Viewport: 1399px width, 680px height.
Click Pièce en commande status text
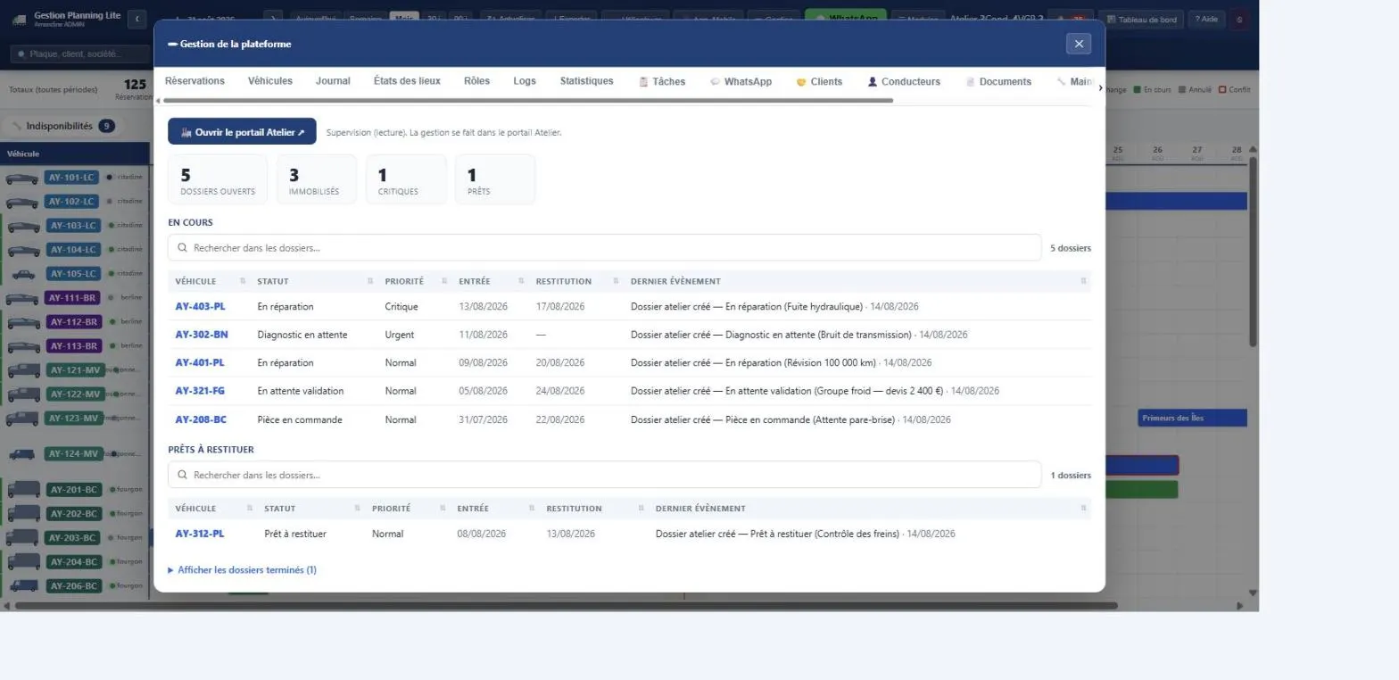pyautogui.click(x=300, y=419)
